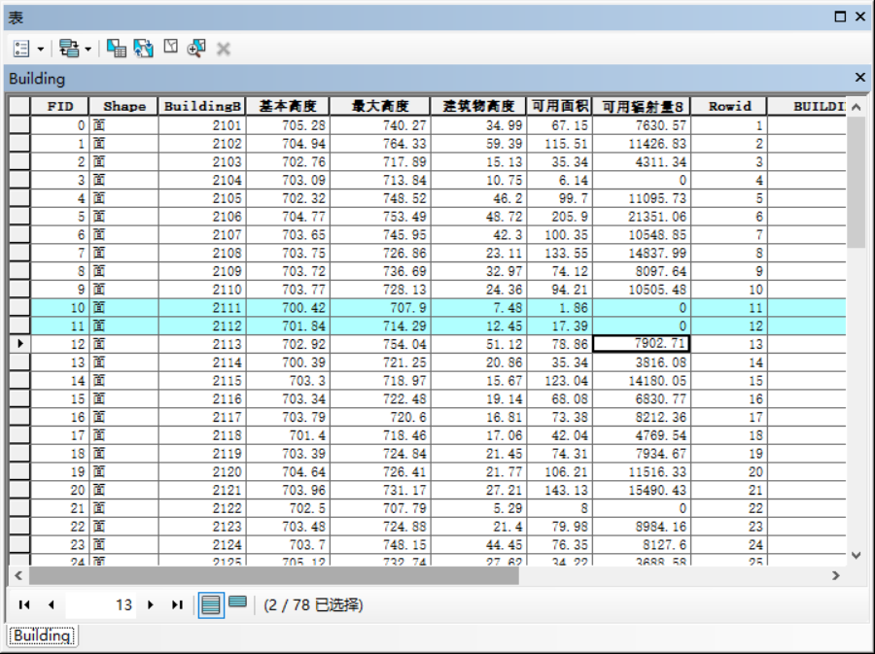
Task: Click the select-all box left of FID
Action: pos(19,106)
